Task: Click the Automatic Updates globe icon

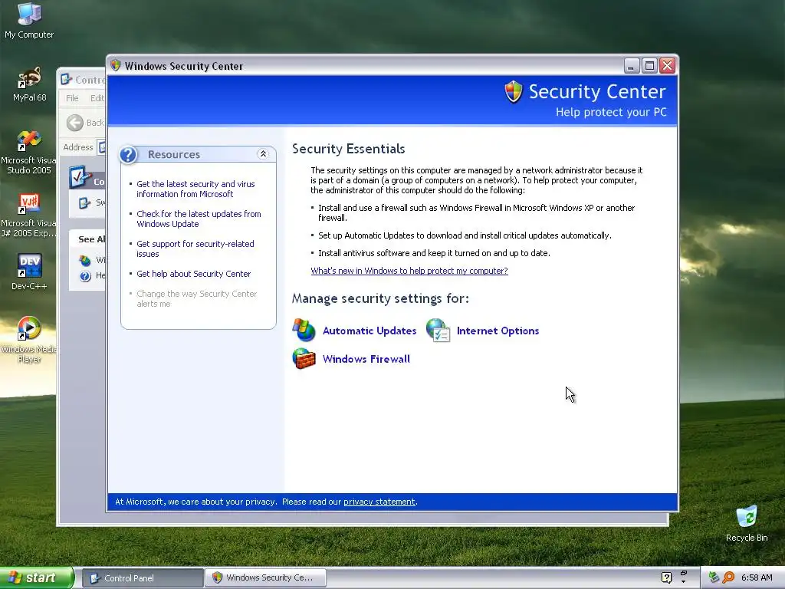Action: (304, 330)
